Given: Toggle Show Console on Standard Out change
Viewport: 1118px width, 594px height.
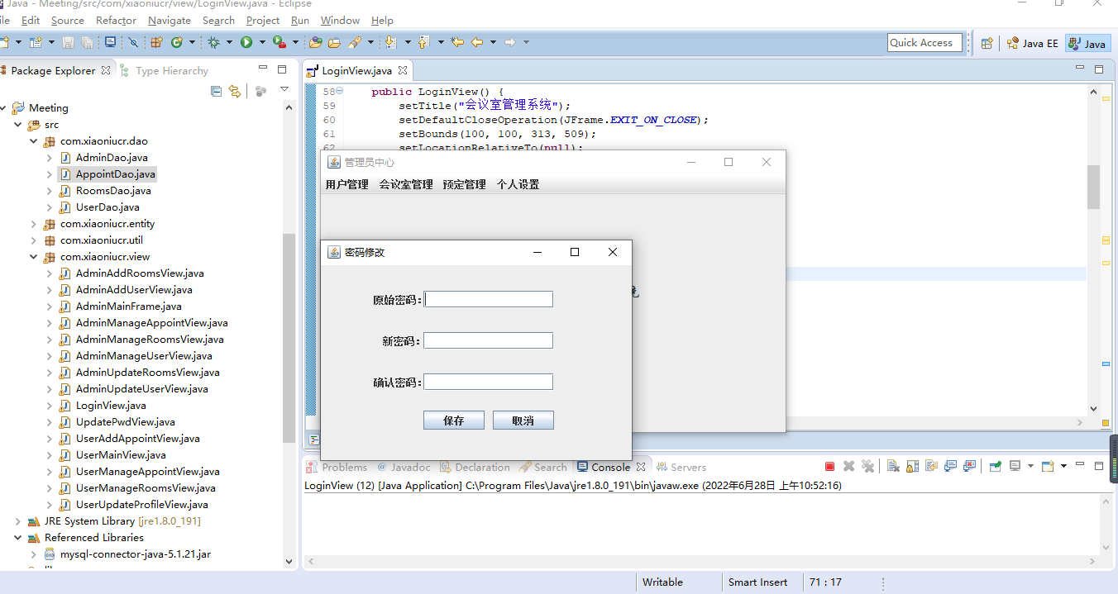Looking at the screenshot, I should click(951, 467).
